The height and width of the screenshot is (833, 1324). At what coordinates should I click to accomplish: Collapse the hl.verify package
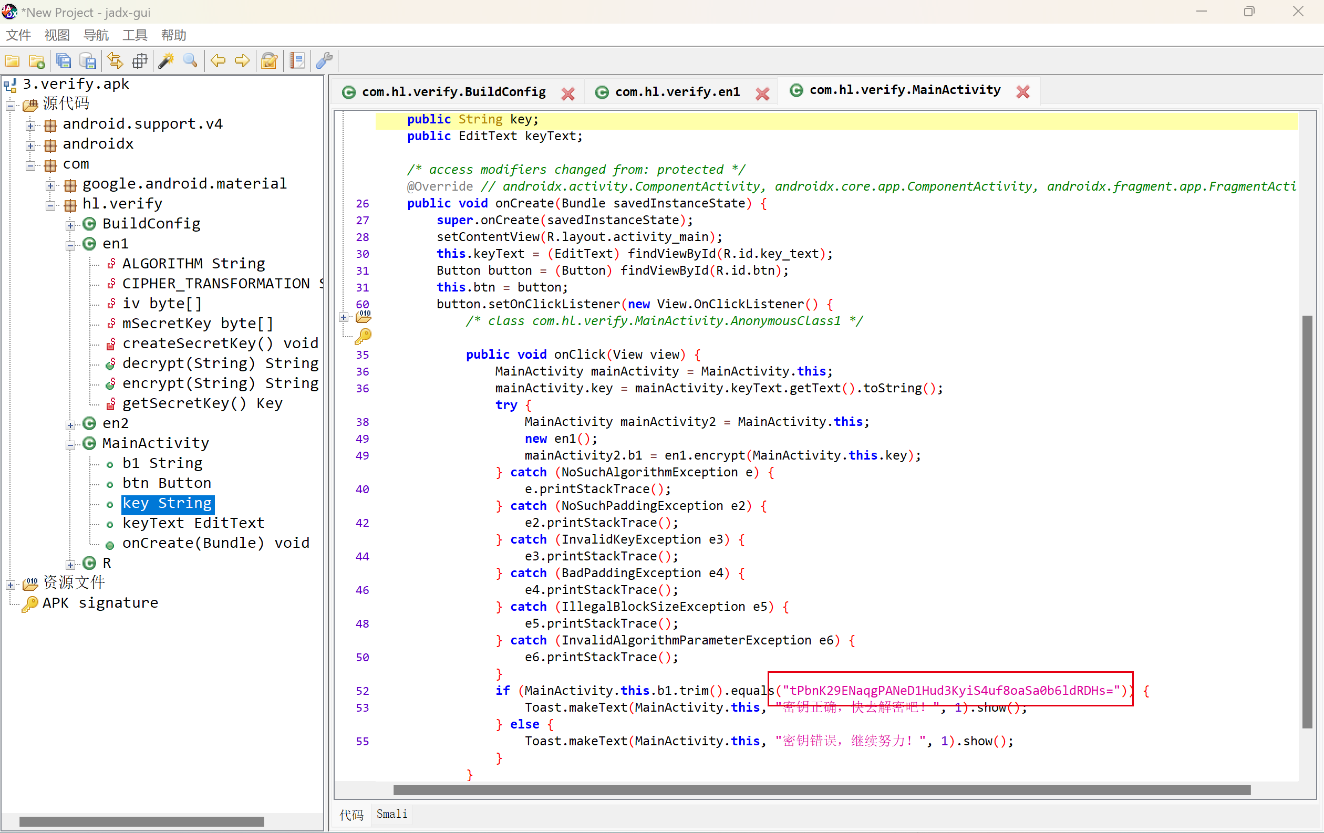click(50, 205)
